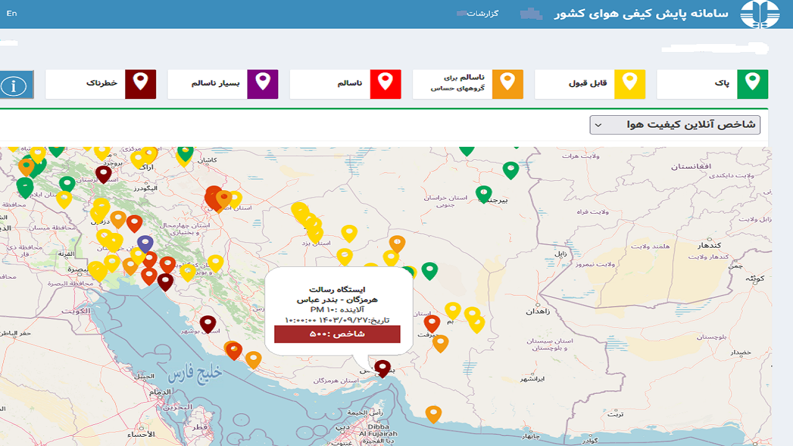Select the dark red Bandar Abbas marker under popup
This screenshot has width=793, height=446.
383,369
